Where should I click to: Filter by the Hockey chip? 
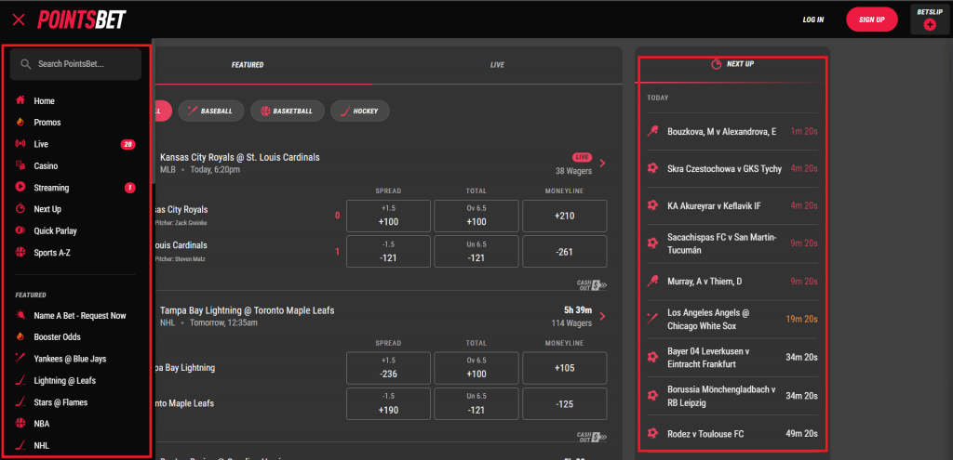(x=360, y=112)
